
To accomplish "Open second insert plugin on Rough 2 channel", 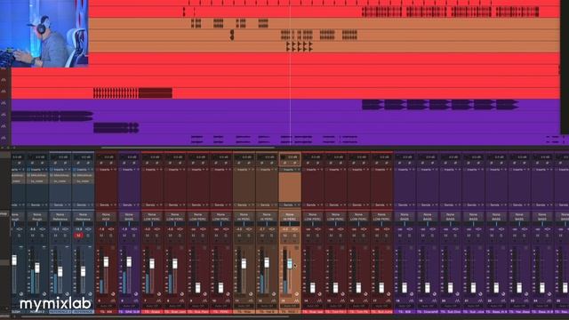I will pyautogui.click(x=37, y=181).
